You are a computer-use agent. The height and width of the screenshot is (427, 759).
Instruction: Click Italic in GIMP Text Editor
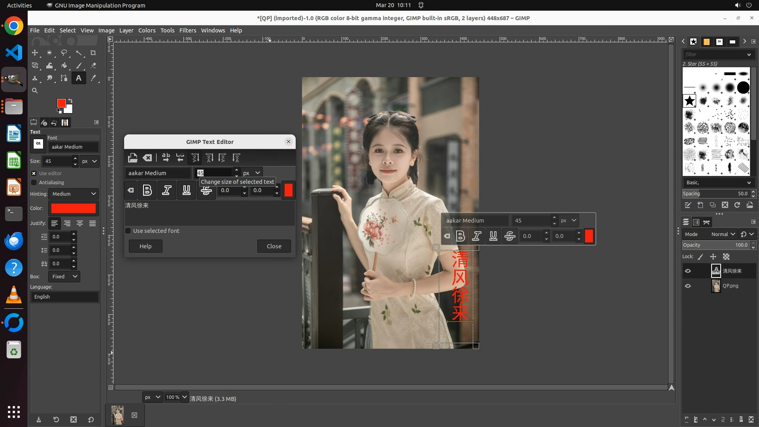point(166,191)
